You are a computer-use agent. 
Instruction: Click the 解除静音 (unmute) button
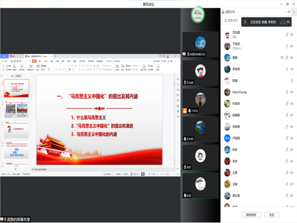251,214
